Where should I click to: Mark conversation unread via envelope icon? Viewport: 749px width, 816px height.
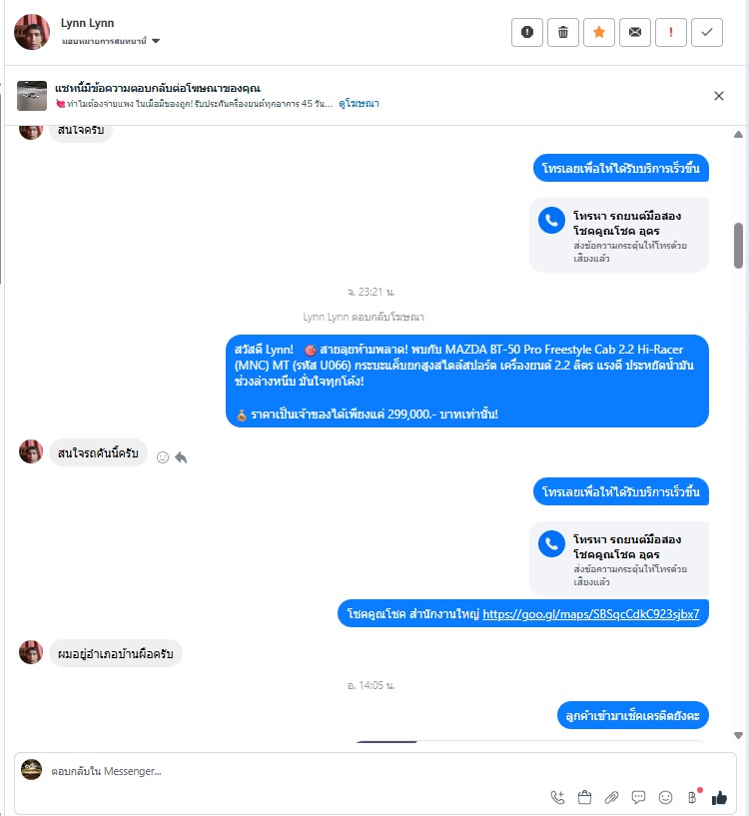634,32
